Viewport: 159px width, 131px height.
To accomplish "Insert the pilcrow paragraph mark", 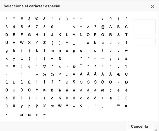I will (126, 67).
